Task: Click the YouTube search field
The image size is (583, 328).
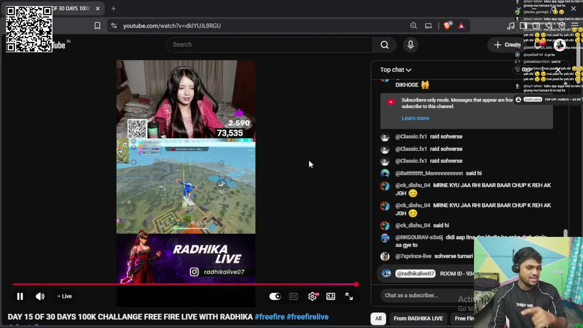Action: (x=270, y=45)
